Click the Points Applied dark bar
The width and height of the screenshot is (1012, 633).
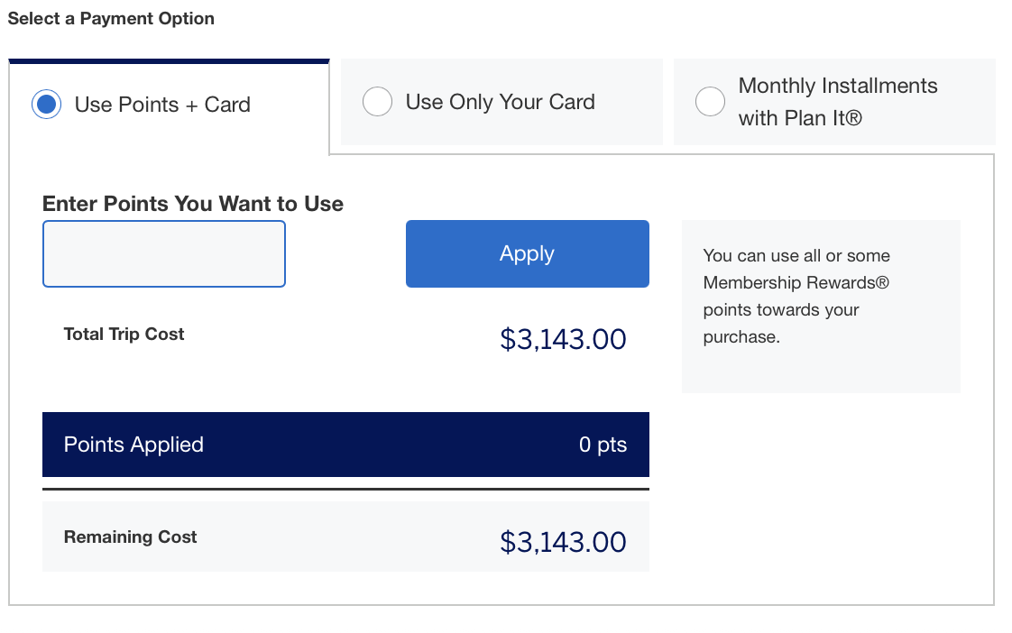click(345, 444)
